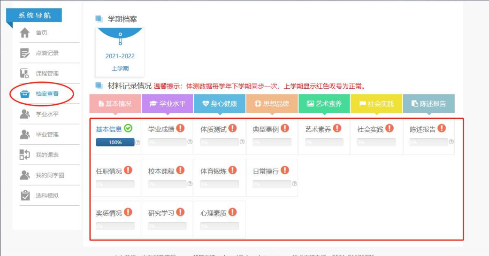Click the 奖惩情况 record link
This screenshot has height=256, width=489.
click(x=109, y=213)
